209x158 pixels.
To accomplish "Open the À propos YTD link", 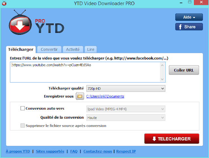I will pos(18,151).
